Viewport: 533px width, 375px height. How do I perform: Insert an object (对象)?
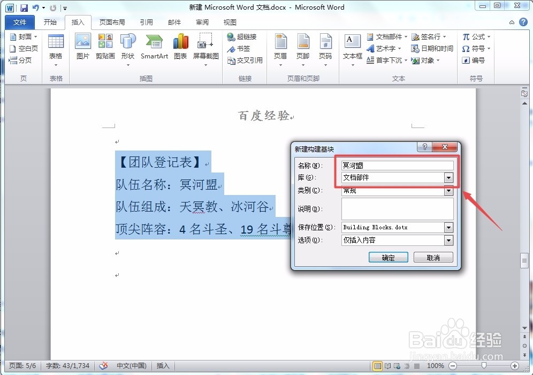(x=425, y=60)
